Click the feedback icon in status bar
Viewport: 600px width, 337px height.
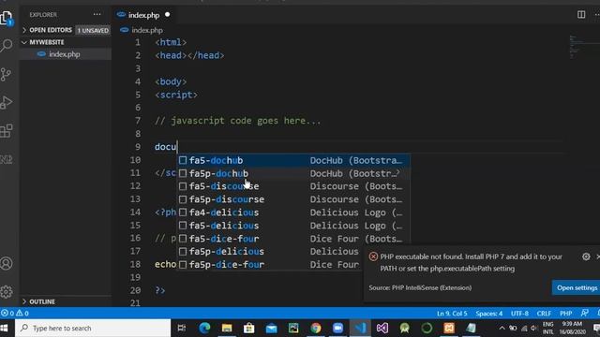[x=584, y=314]
